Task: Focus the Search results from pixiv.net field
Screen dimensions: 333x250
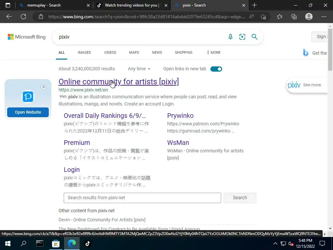Action: pyautogui.click(x=142, y=198)
